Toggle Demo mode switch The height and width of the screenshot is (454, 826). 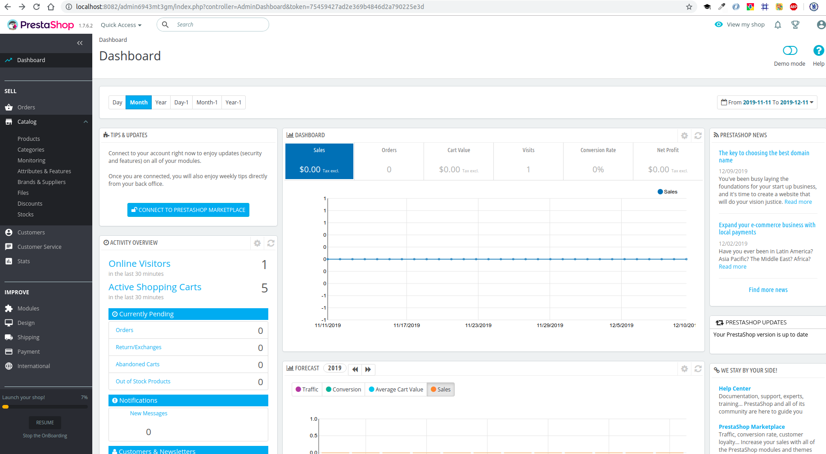tap(790, 50)
